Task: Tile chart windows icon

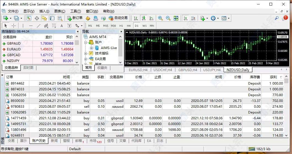Action: coord(176,18)
